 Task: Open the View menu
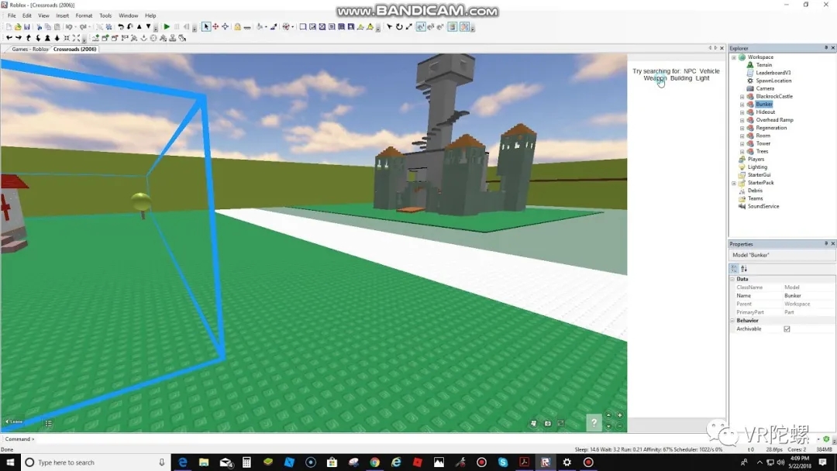click(x=43, y=15)
